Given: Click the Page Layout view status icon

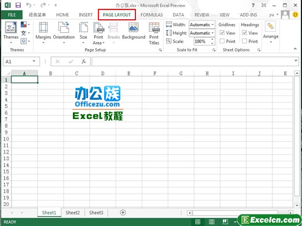Looking at the screenshot, I should click(211, 222).
